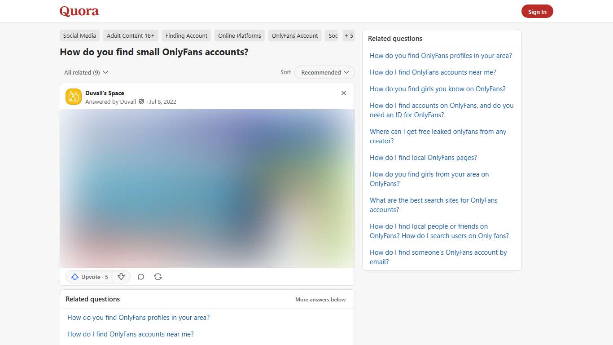Upvote Duvall's answer
The width and height of the screenshot is (613, 345).
88,277
